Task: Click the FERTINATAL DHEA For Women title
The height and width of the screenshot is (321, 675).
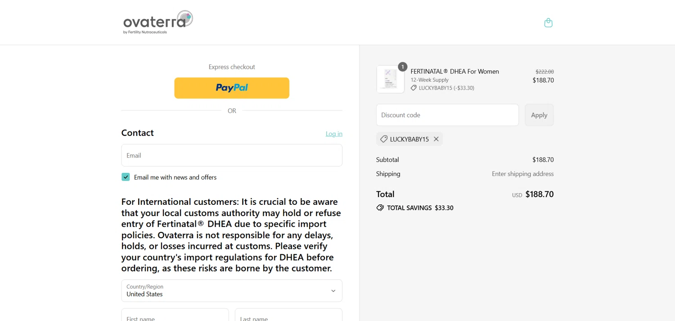Action: (x=454, y=71)
